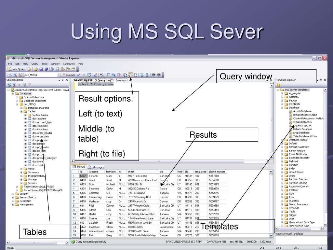Image resolution: width=333 pixels, height=250 pixels.
Task: Open the Properties Window icon
Action: (73, 69)
